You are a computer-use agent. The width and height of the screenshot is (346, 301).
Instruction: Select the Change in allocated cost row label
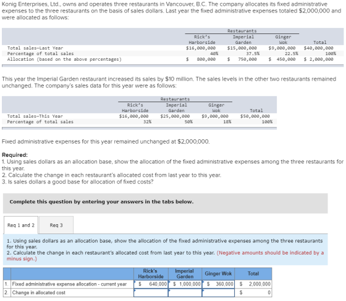(39, 292)
